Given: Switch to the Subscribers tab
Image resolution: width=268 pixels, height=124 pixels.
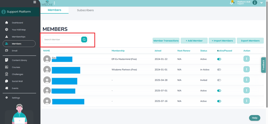Looking at the screenshot, I should (x=85, y=10).
